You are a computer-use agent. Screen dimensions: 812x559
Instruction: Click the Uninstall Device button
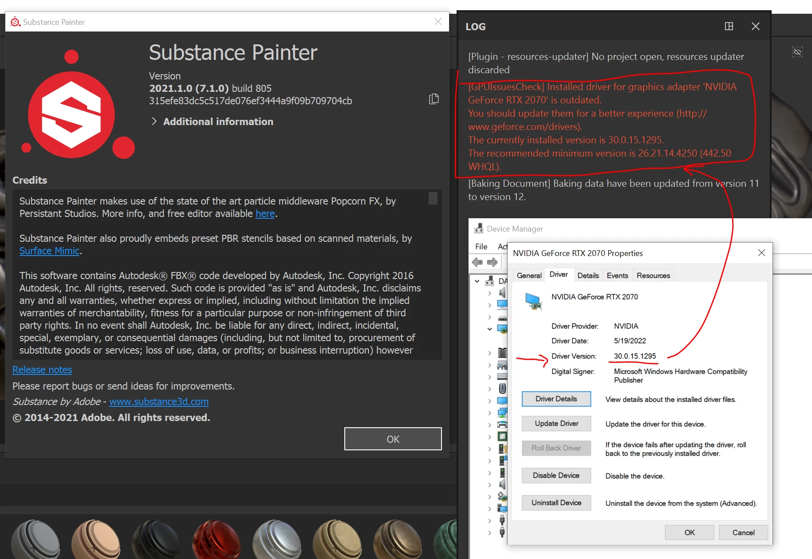tap(556, 503)
